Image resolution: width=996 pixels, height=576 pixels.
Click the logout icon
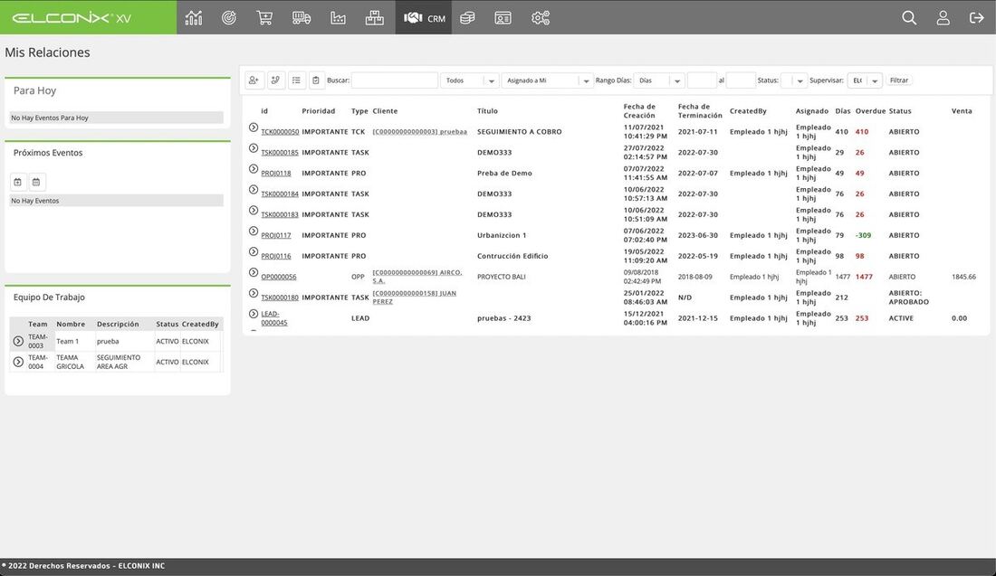976,18
